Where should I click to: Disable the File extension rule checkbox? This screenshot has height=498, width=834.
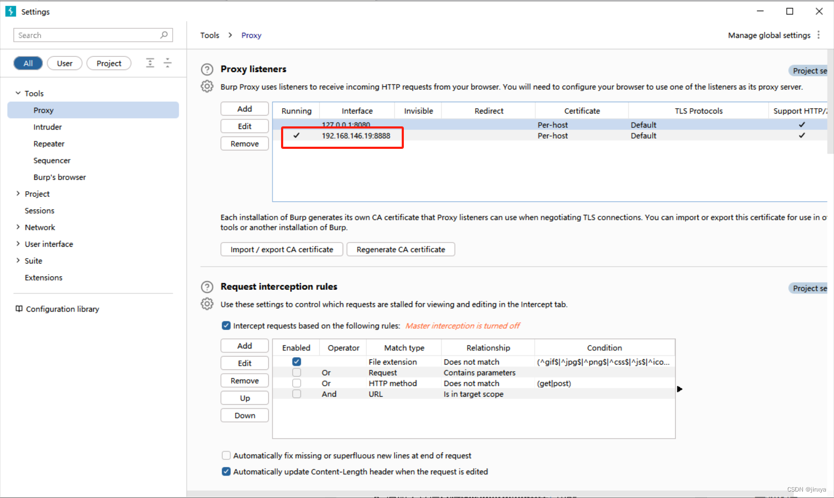pos(297,362)
